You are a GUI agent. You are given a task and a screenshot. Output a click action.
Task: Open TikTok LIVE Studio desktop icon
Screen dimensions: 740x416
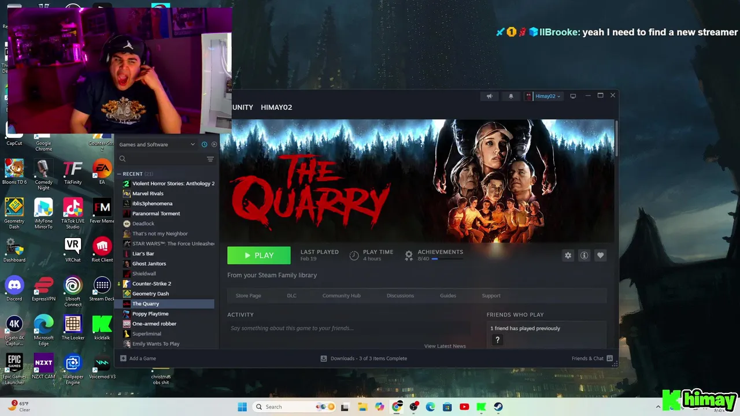point(73,213)
